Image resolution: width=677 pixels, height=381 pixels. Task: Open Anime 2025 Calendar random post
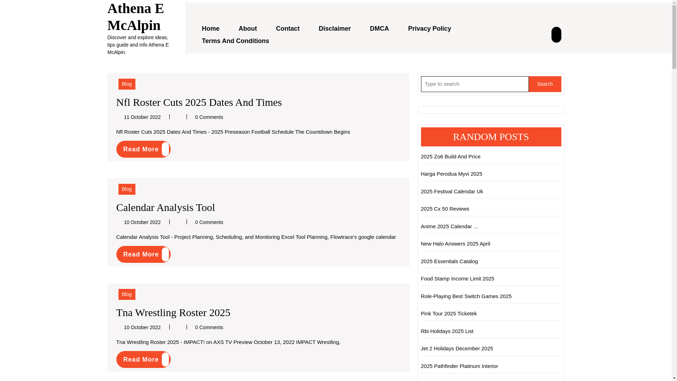point(450,226)
